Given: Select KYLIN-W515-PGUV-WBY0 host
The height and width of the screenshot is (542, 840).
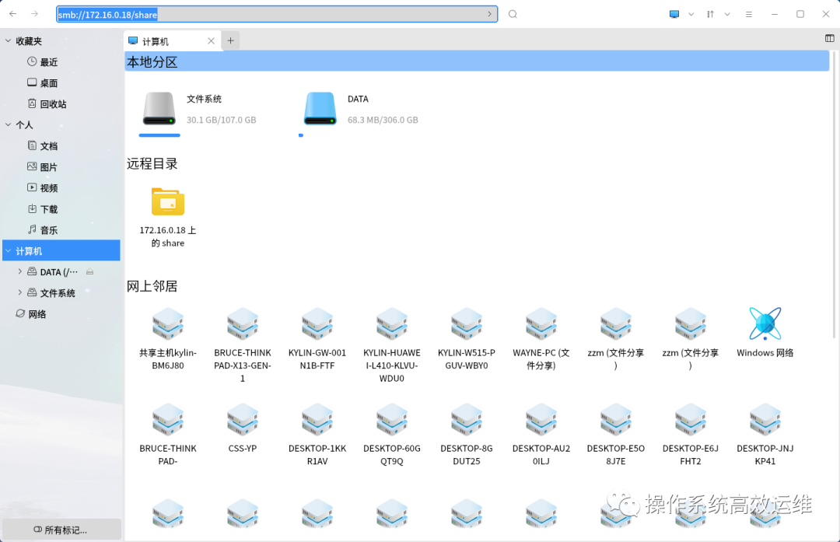Looking at the screenshot, I should coord(467,338).
